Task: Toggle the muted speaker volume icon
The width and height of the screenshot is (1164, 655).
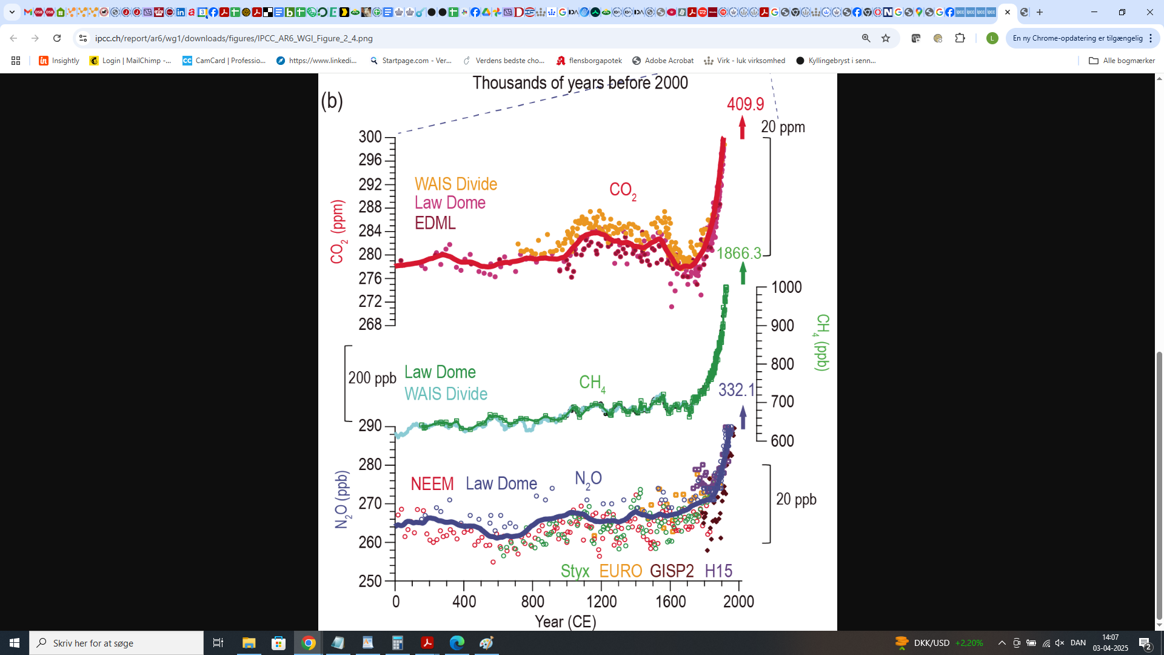Action: [1060, 643]
